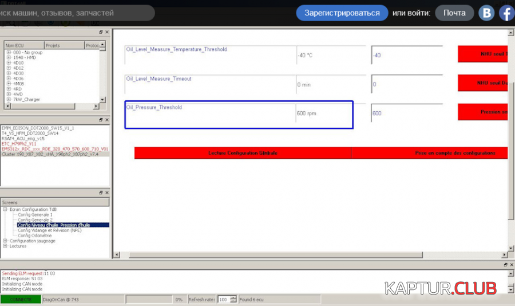Click the VK login icon

tap(486, 13)
